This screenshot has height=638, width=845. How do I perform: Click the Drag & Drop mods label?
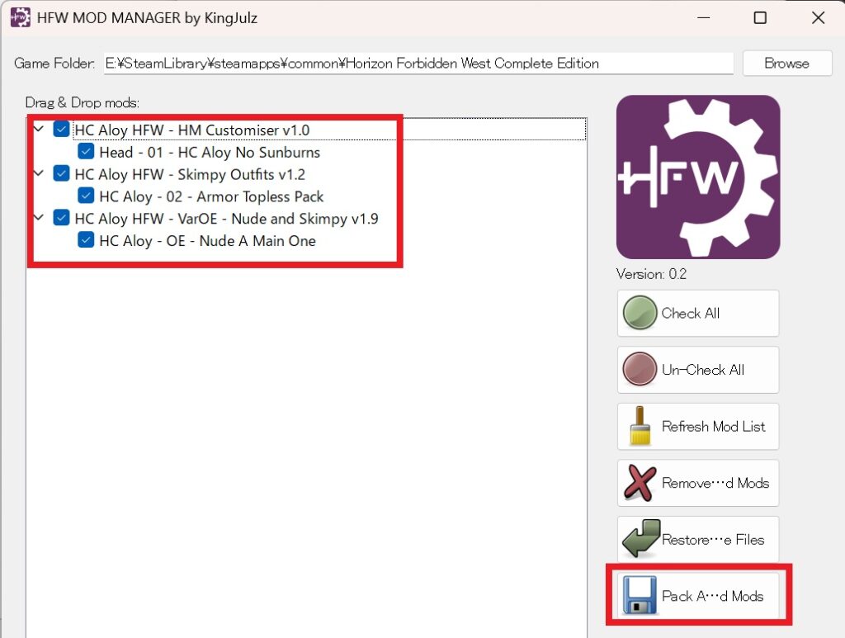tap(83, 102)
